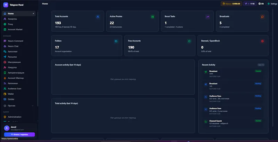Open Settings in the top bar
The height and width of the screenshot is (142, 278).
point(272,4)
